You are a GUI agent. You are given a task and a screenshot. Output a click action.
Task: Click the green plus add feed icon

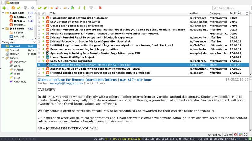[4, 8]
